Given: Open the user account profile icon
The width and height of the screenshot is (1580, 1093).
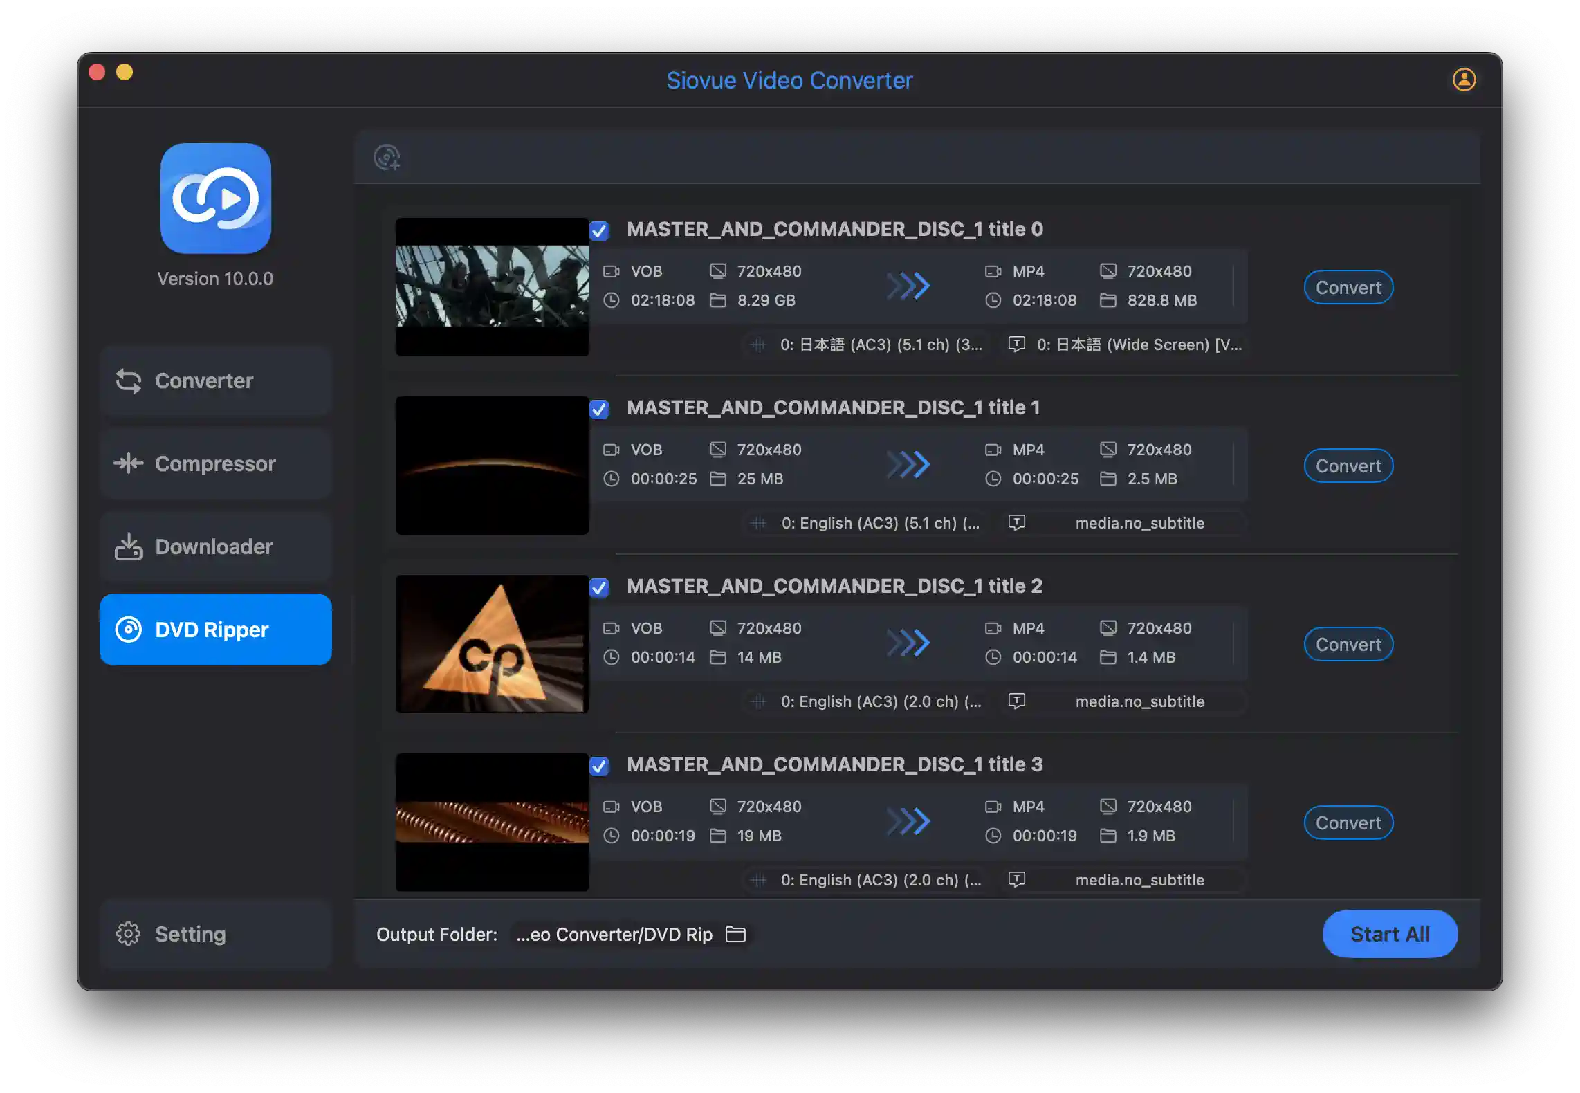Looking at the screenshot, I should [1464, 80].
